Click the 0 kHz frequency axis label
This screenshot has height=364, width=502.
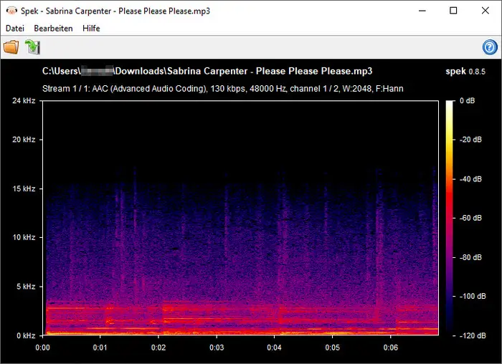(26, 335)
